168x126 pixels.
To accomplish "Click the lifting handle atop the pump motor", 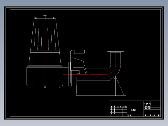I will click(45, 17).
